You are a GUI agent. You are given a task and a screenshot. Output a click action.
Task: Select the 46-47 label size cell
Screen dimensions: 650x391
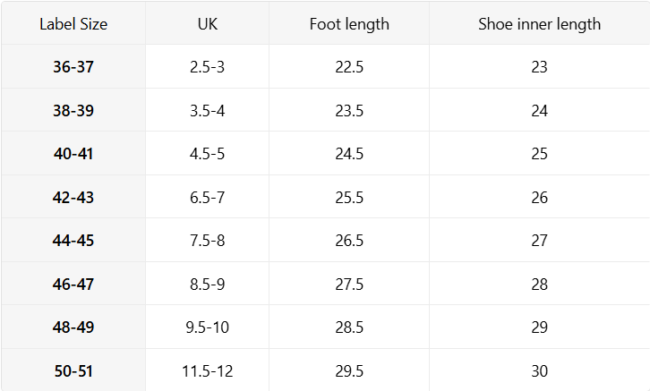pyautogui.click(x=73, y=285)
